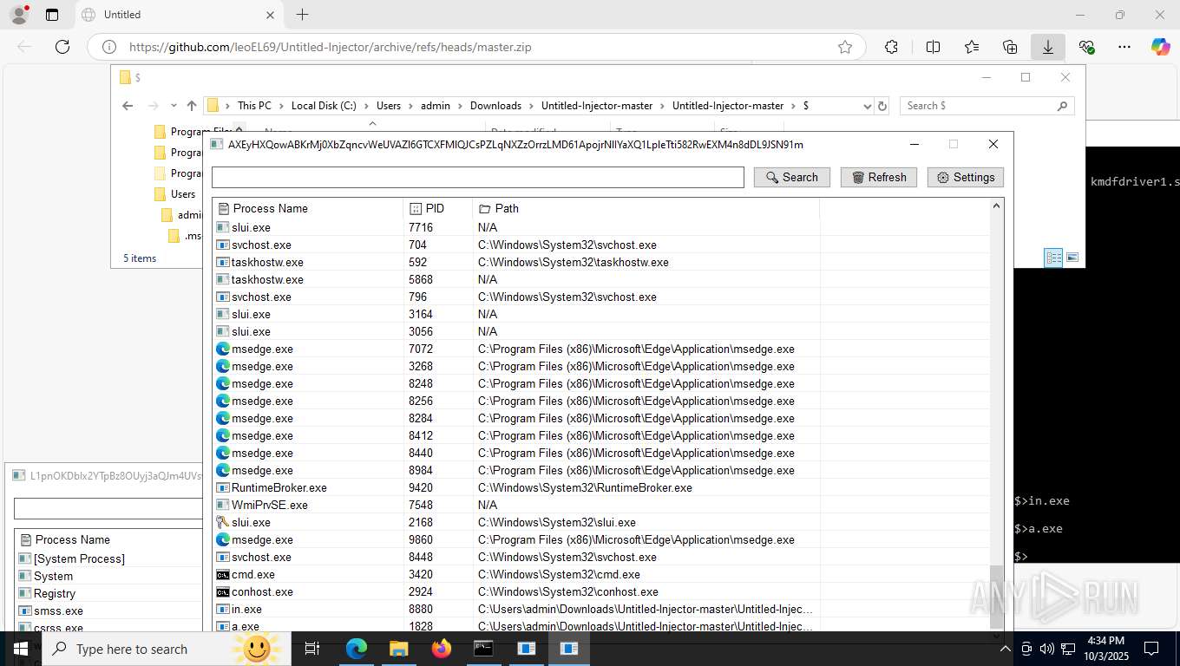
Task: Focus the process search text field
Action: [478, 177]
